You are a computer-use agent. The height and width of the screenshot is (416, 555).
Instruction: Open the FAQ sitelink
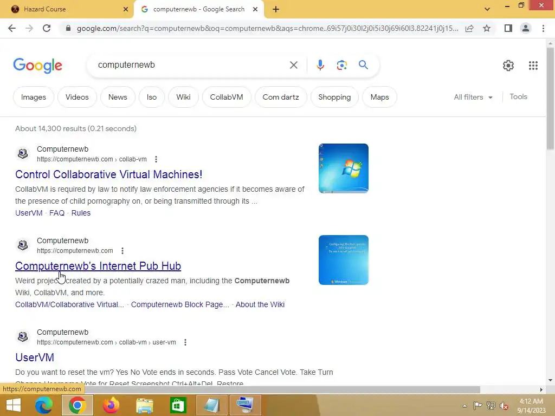pyautogui.click(x=56, y=213)
